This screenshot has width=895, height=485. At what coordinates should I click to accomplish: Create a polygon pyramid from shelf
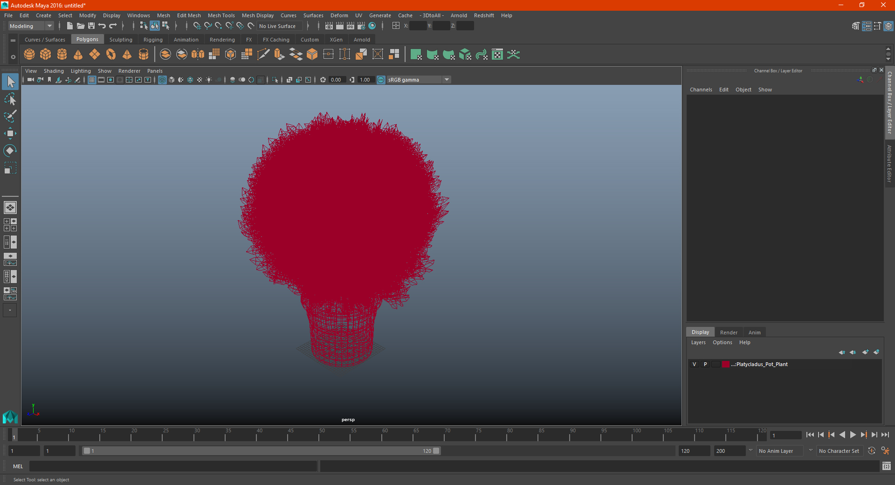pyautogui.click(x=127, y=55)
